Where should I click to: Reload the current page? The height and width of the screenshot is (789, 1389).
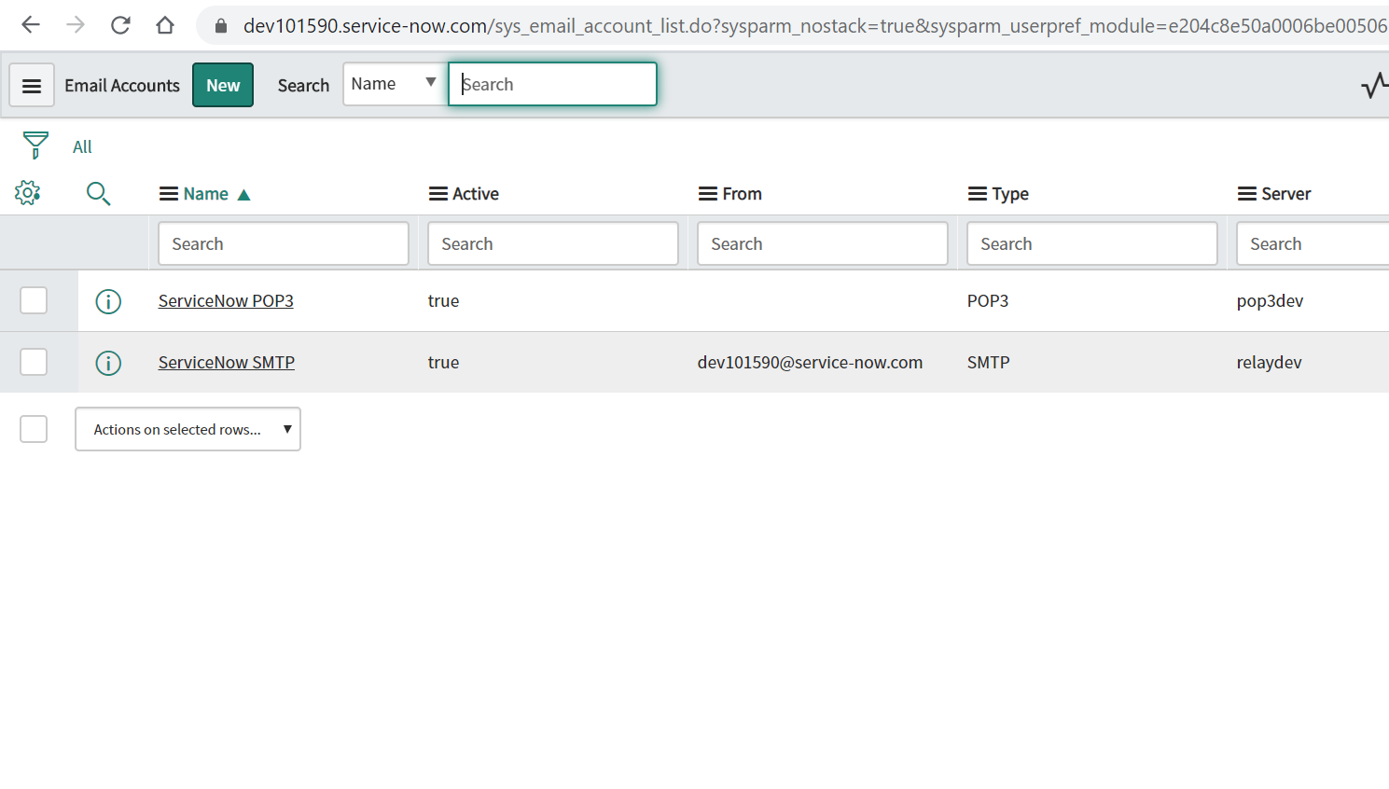120,25
